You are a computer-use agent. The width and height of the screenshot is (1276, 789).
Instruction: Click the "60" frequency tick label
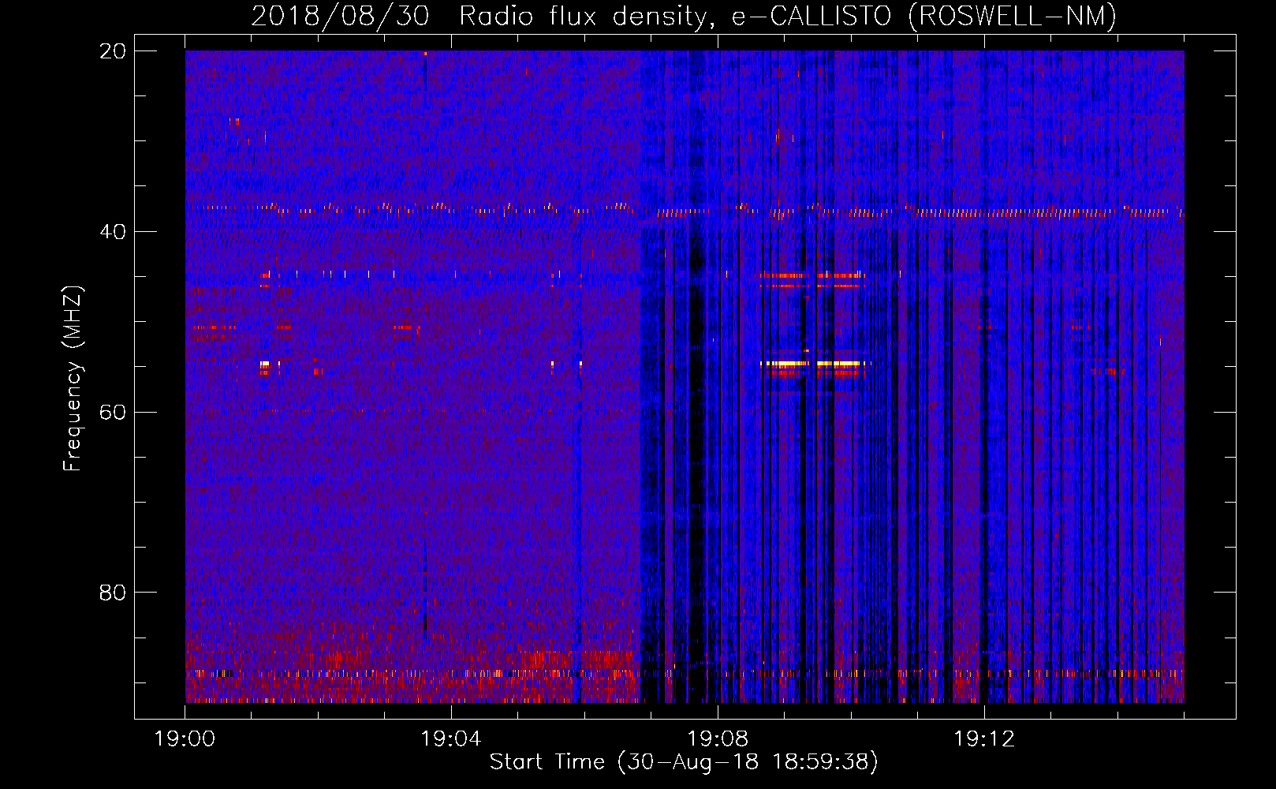pyautogui.click(x=114, y=412)
